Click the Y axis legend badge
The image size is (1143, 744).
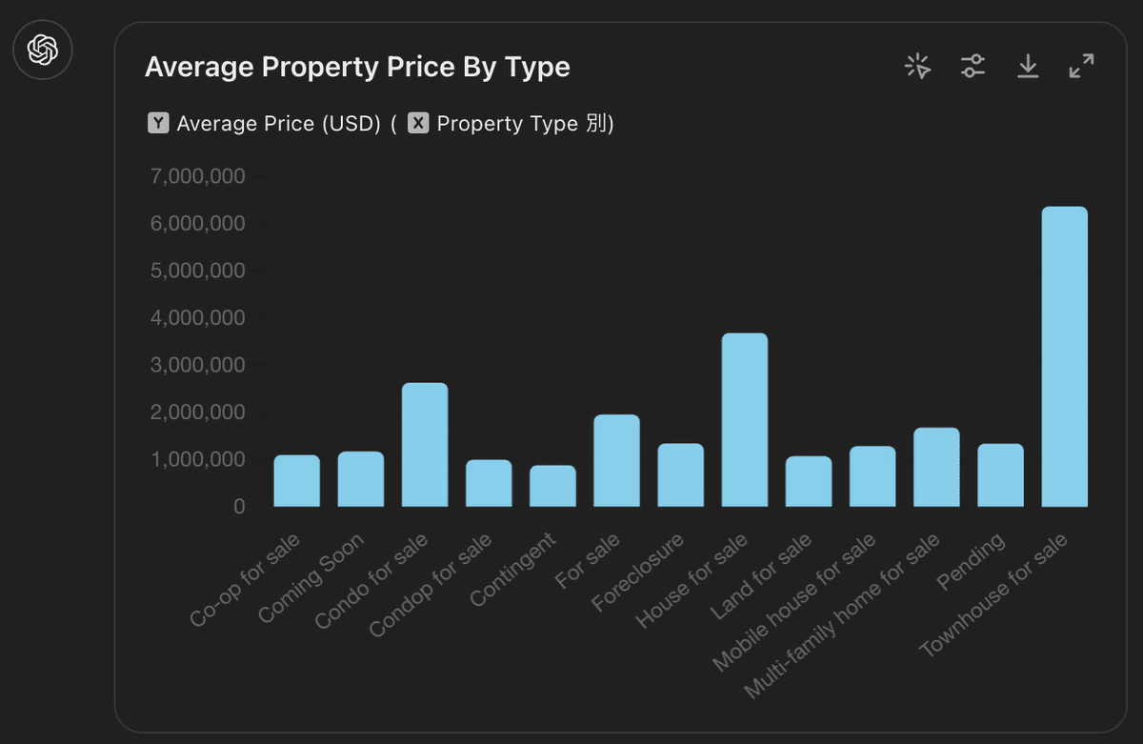(x=158, y=124)
